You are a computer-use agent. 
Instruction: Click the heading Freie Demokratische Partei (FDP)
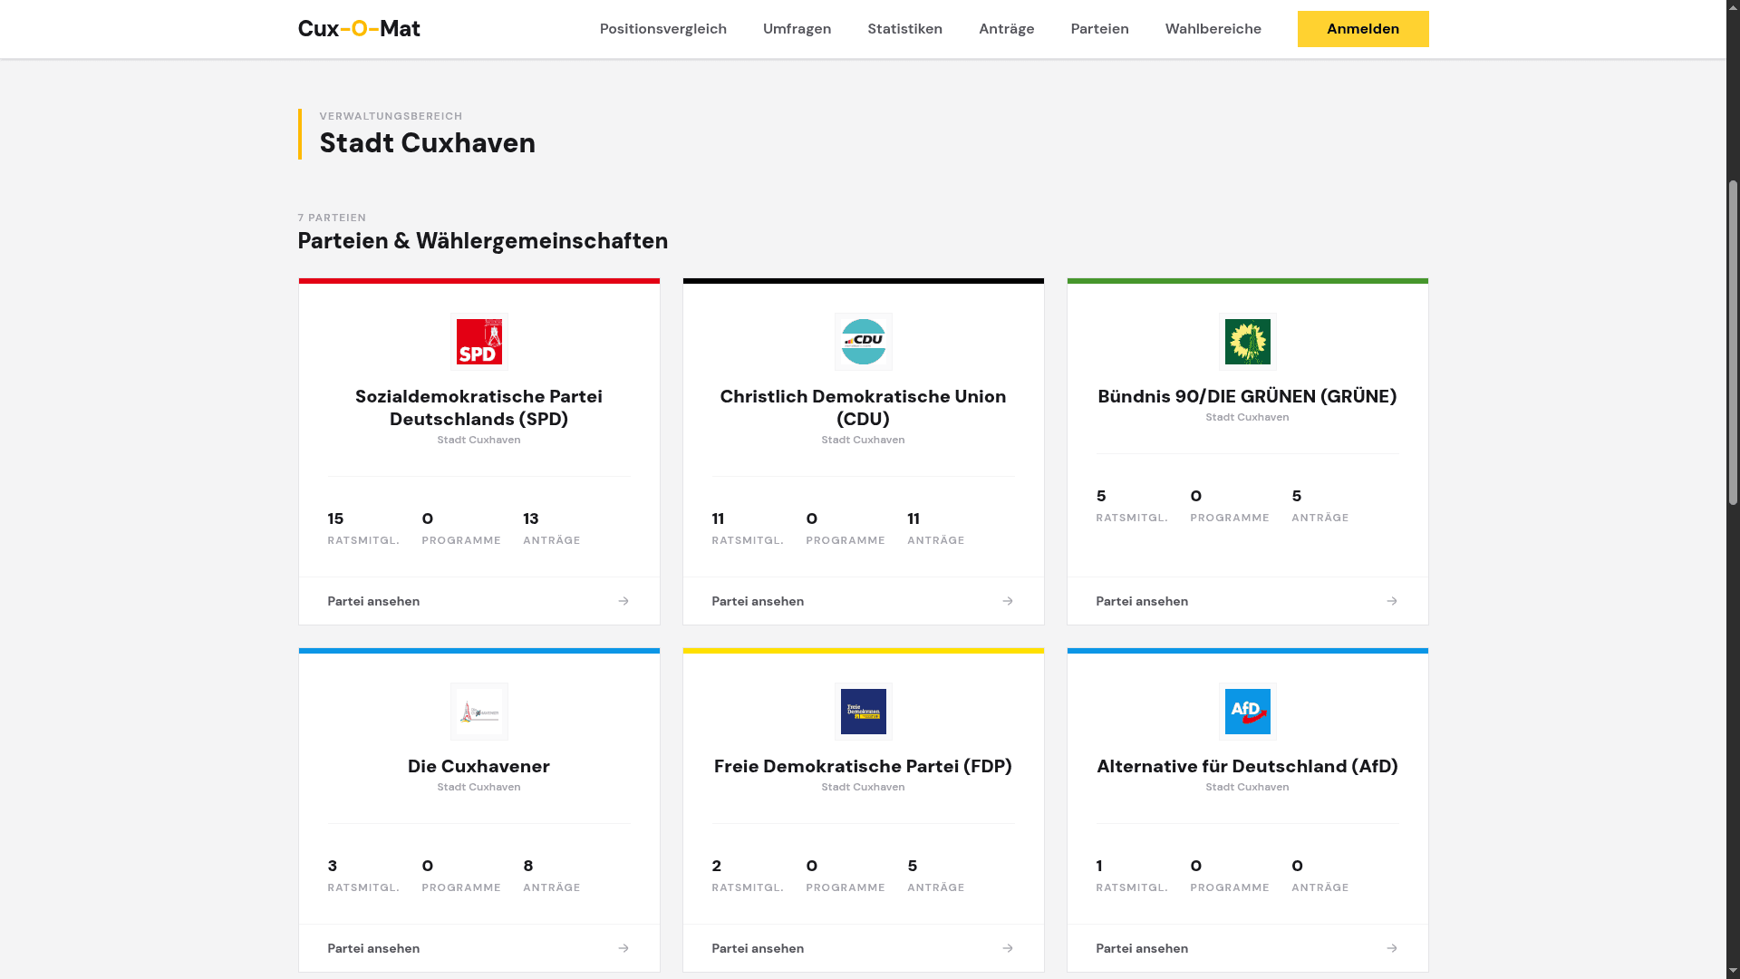pos(863,766)
